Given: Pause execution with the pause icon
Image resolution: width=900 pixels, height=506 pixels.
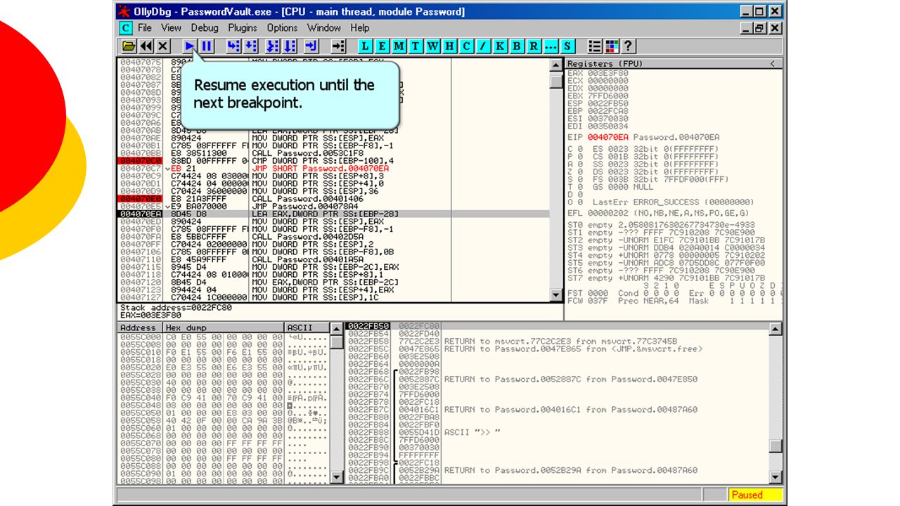Looking at the screenshot, I should point(207,46).
